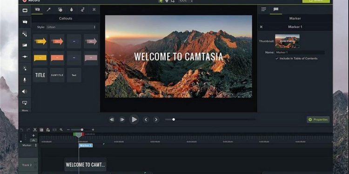The image size is (349, 174).
Task: Click the green Share button
Action: (x=316, y=1)
